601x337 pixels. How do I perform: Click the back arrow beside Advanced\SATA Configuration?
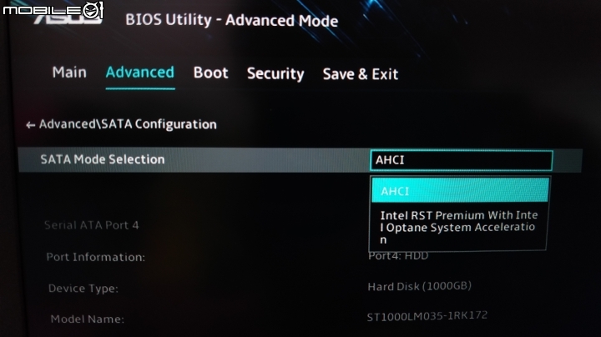30,125
